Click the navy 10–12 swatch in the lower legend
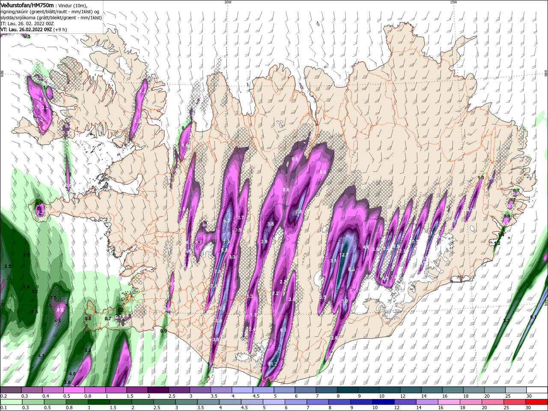Viewport: 548px width, 411px height. (x=383, y=402)
